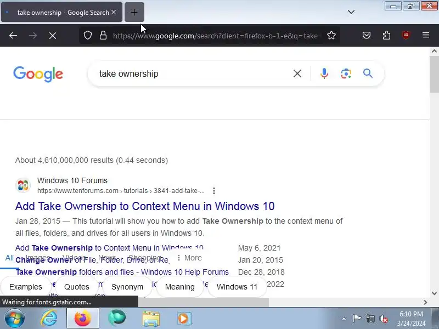Screen dimensions: 439x329
Task: Click the scroll down arrow
Action: [x=434, y=293]
